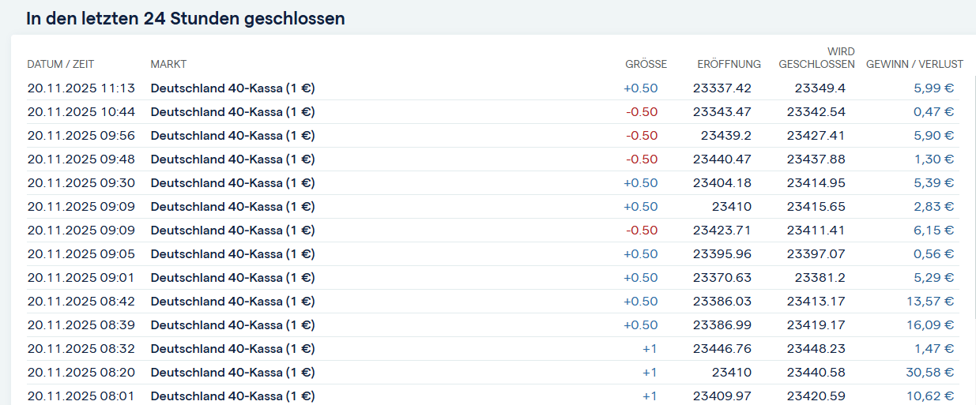
Task: Click the opening price 23423.71
Action: pyautogui.click(x=722, y=230)
